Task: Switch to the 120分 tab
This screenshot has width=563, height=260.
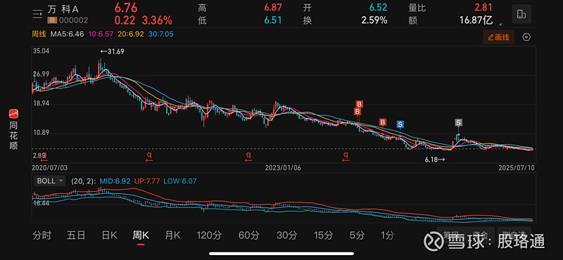Action: click(x=209, y=235)
